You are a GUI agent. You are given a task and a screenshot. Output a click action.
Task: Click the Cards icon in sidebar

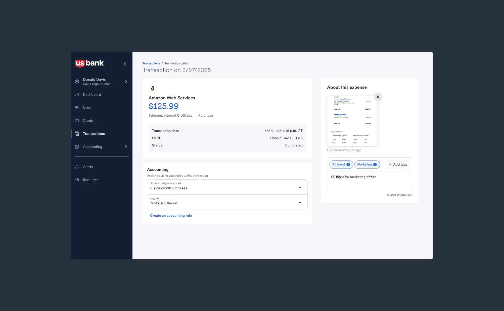[x=77, y=121]
